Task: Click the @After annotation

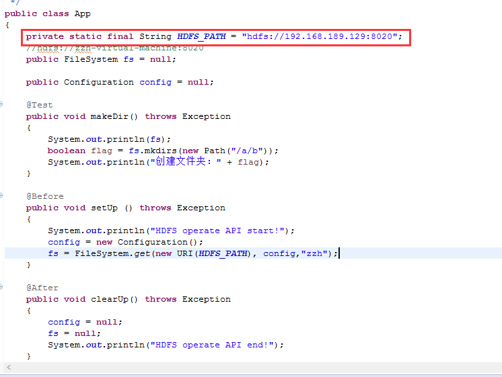Action: 42,288
